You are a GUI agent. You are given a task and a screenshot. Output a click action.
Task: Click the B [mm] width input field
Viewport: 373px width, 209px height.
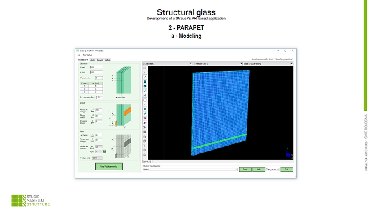coord(96,67)
